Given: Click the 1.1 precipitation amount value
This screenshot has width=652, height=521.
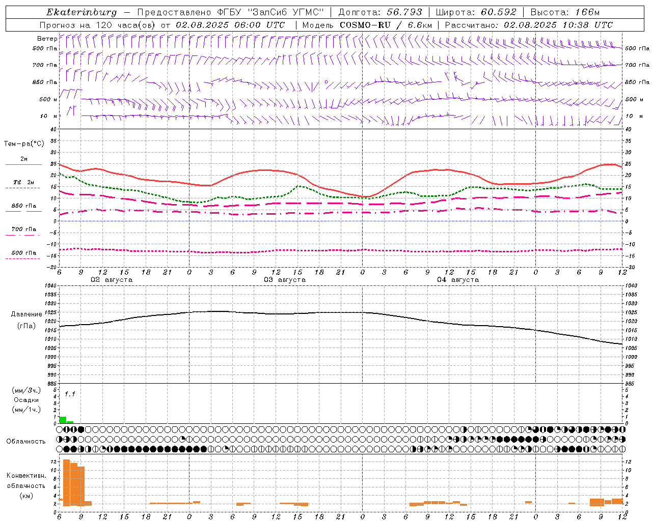Looking at the screenshot, I should click(70, 394).
